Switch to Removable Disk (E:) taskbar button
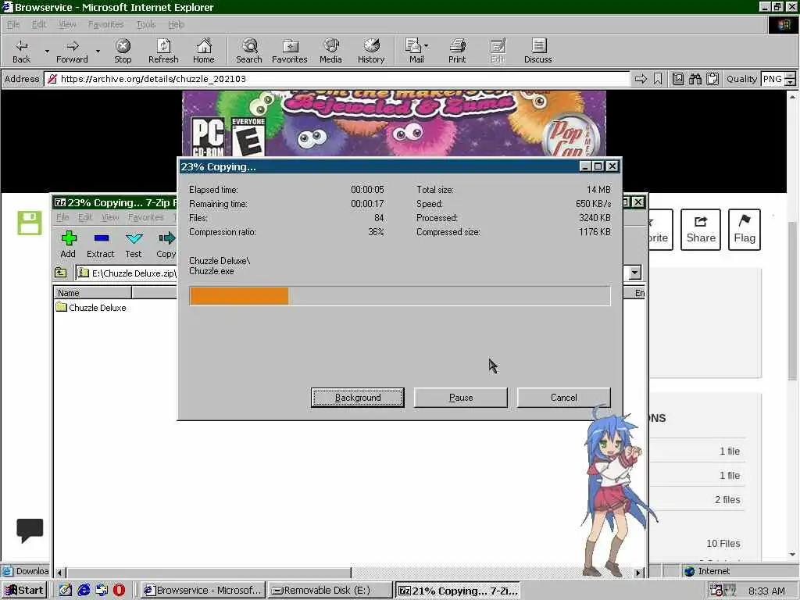800x600 pixels. [330, 591]
